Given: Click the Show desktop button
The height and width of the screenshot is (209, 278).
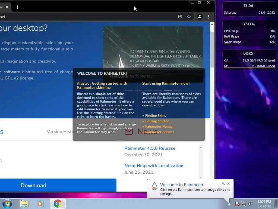Looking at the screenshot, I should tap(276, 204).
